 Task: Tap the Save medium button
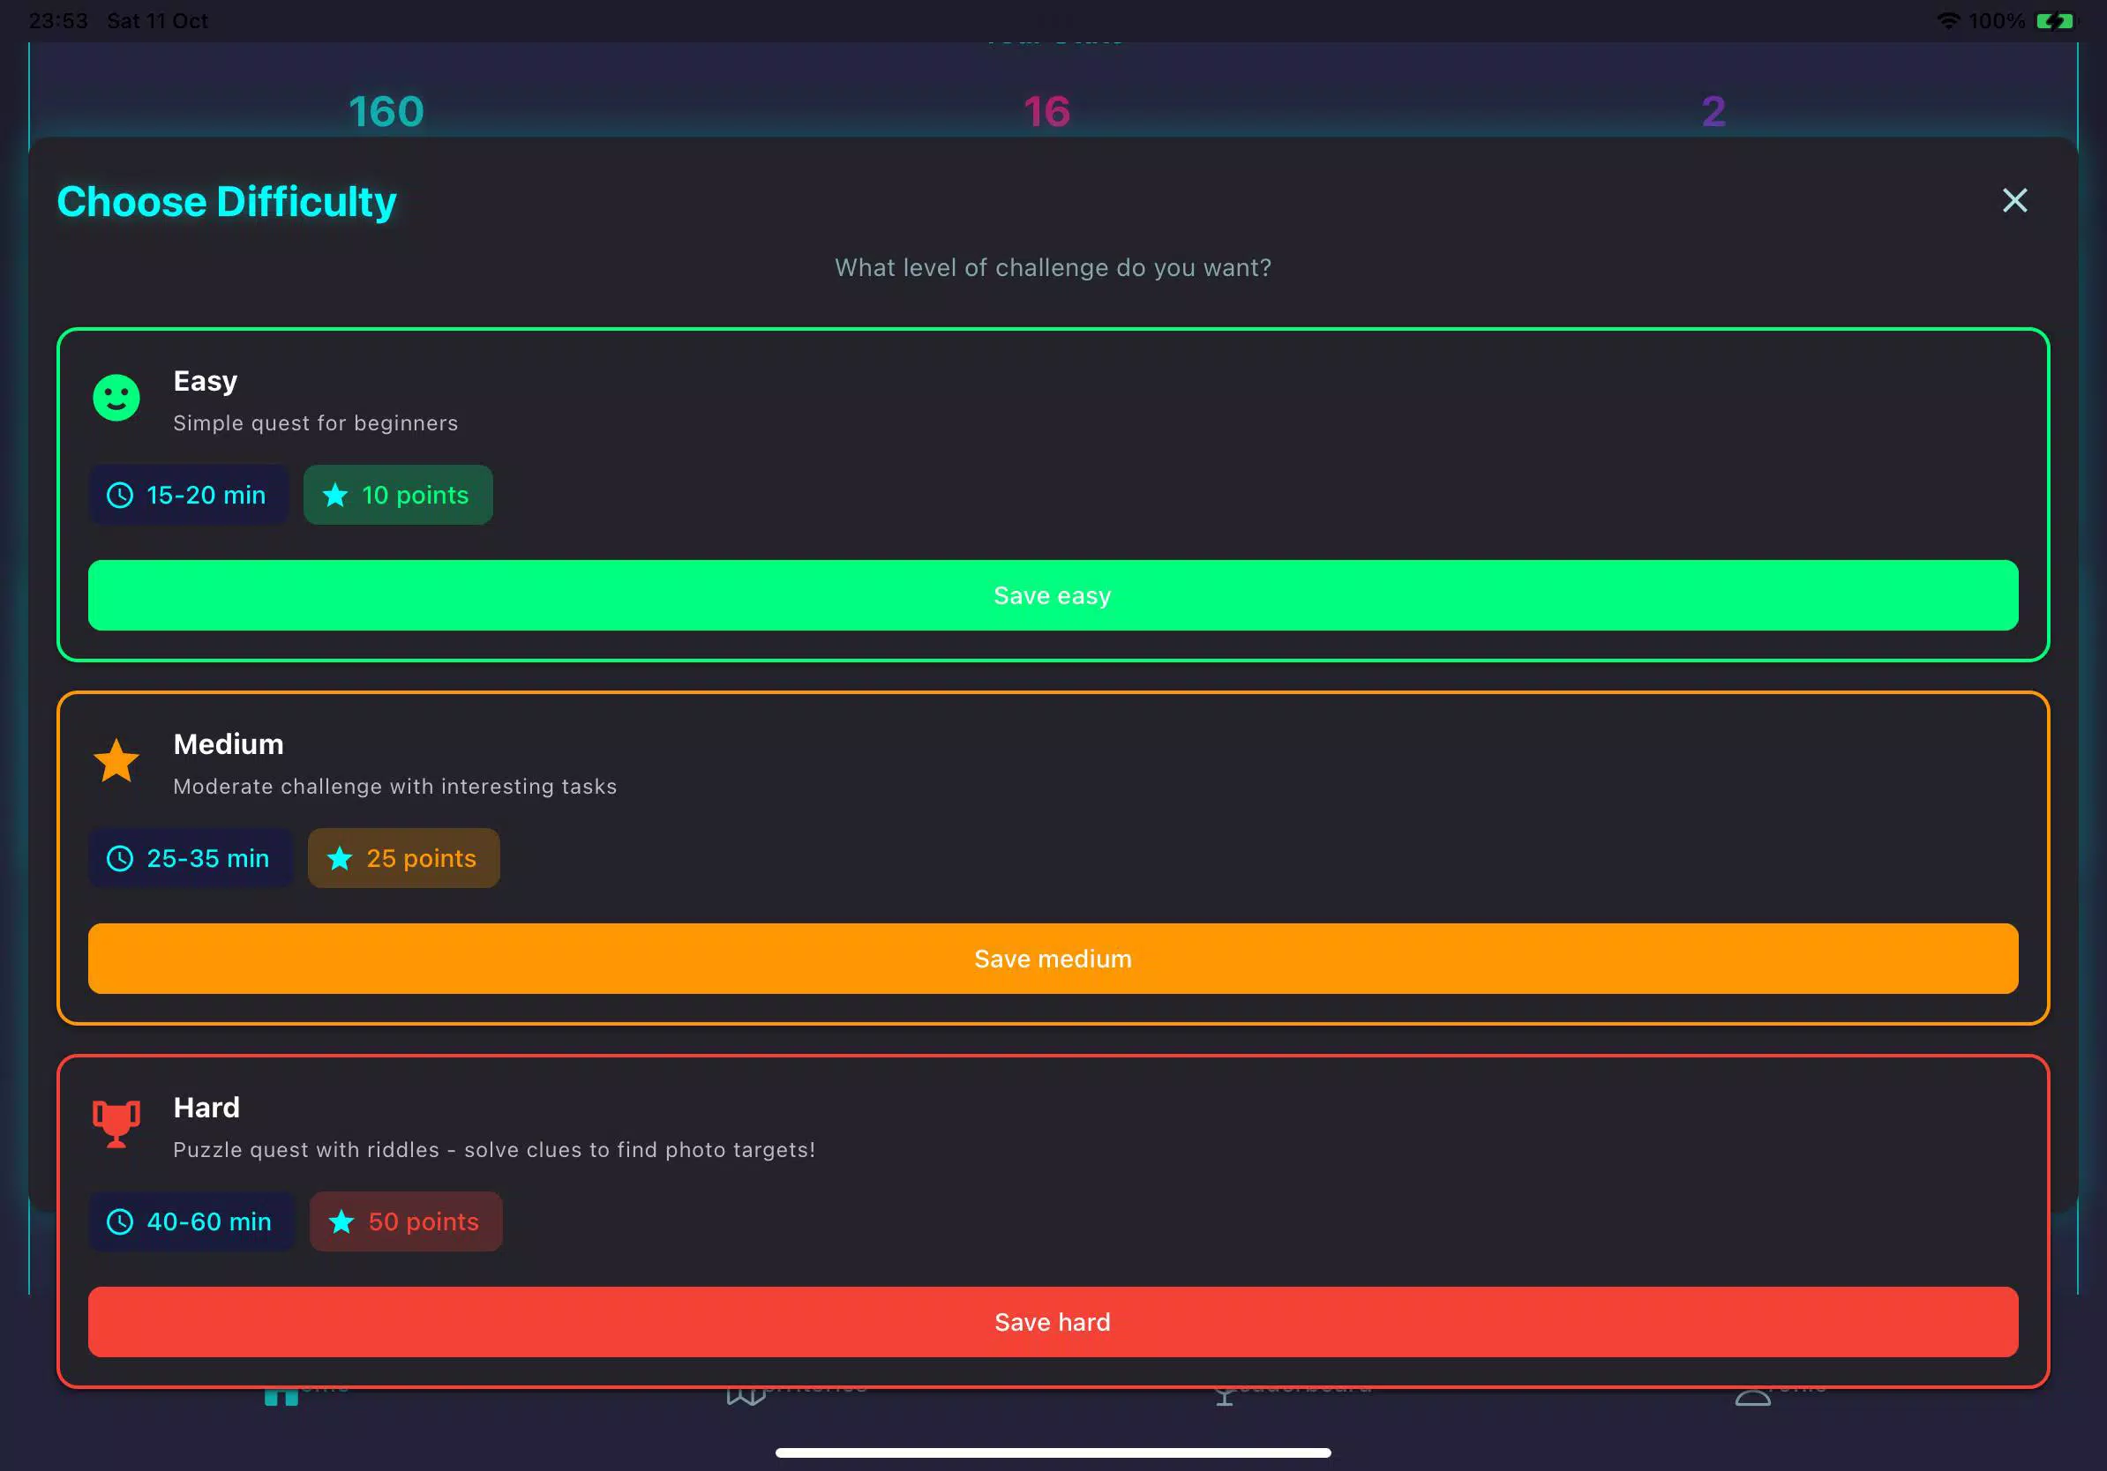[1053, 959]
